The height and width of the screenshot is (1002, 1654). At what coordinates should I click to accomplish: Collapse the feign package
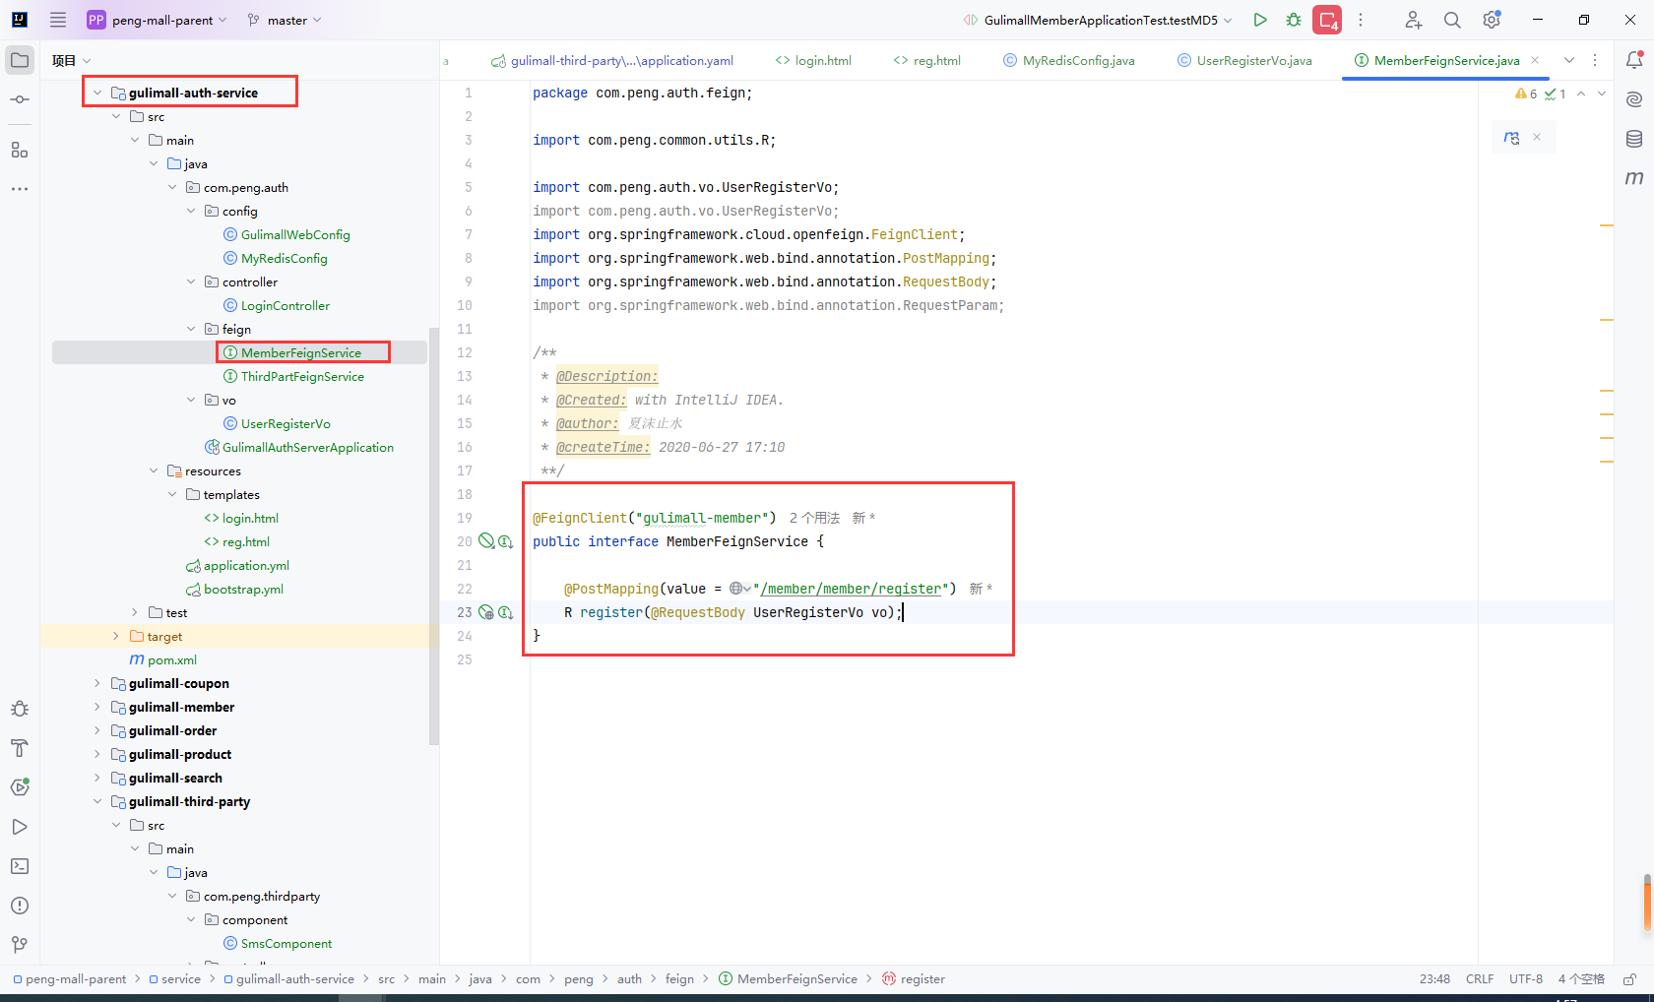pos(191,329)
